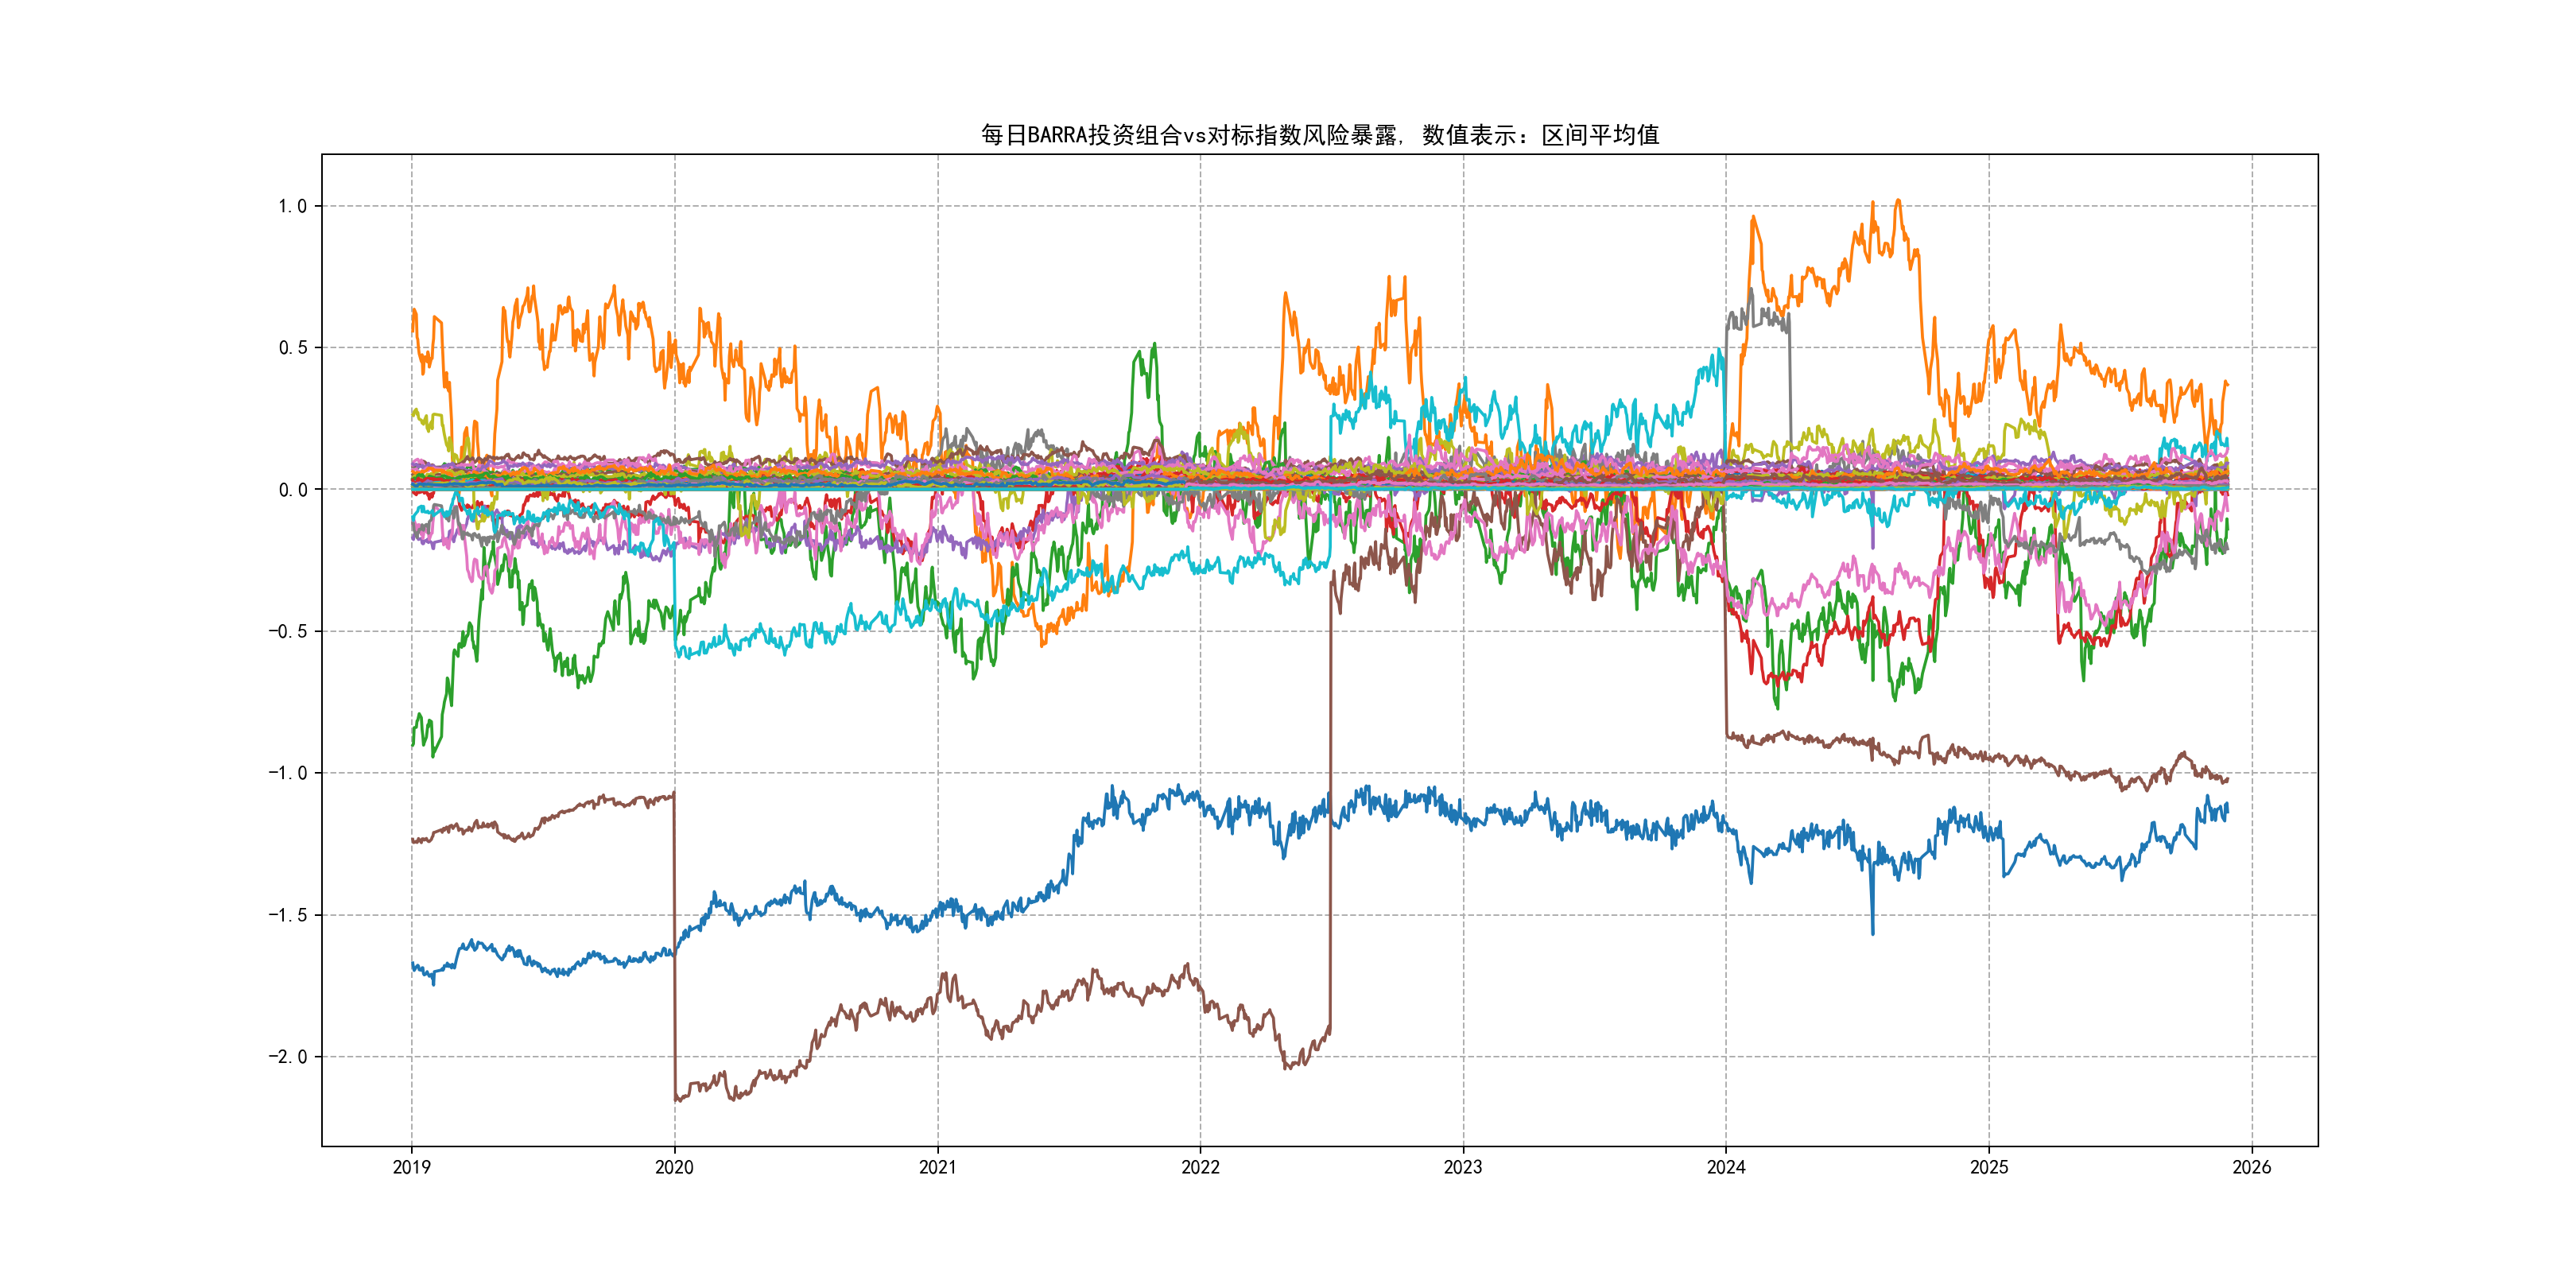The height and width of the screenshot is (1288, 2576).
Task: Click the -2.0 y-axis tick label
Action: coord(287,1057)
